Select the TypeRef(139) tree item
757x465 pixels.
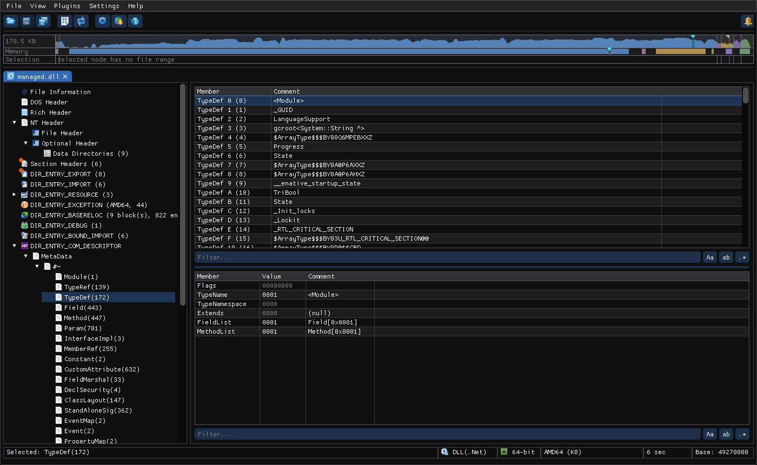[87, 287]
